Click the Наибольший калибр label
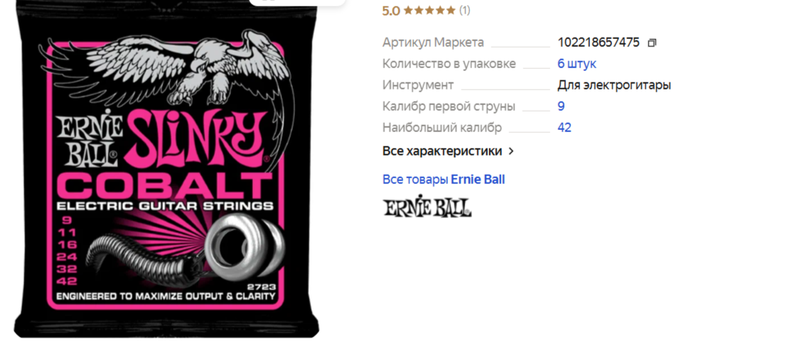The width and height of the screenshot is (792, 353). [x=442, y=128]
